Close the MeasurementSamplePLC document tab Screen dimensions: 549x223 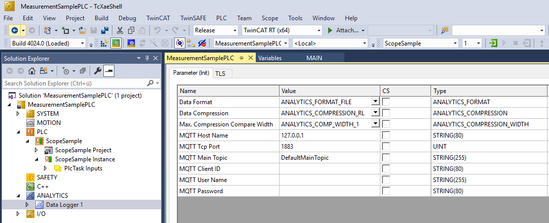(250, 58)
